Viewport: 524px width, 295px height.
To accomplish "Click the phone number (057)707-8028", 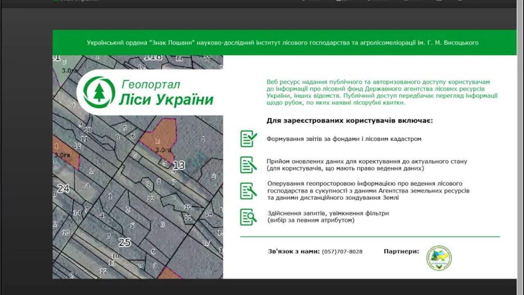I will pyautogui.click(x=342, y=252).
